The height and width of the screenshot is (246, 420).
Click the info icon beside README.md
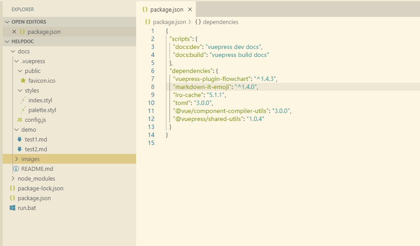click(16, 169)
